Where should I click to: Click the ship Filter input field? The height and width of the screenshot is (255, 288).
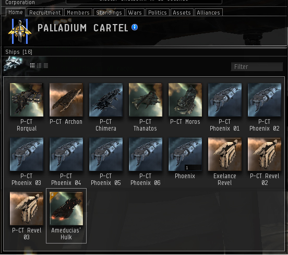257,66
